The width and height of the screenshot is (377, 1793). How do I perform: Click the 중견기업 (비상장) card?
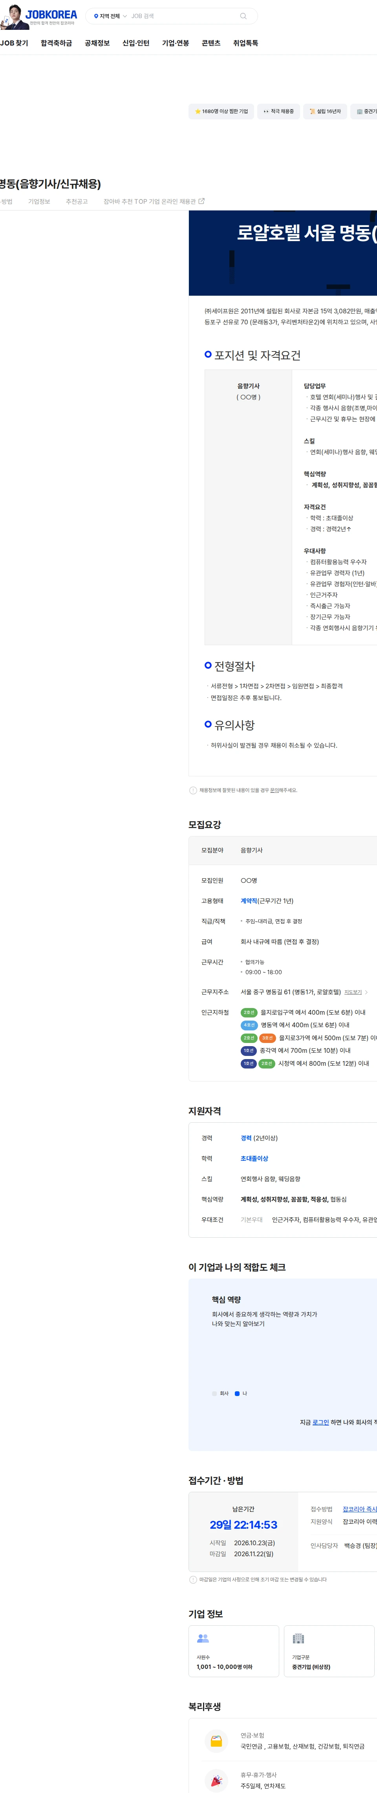pos(329,1651)
